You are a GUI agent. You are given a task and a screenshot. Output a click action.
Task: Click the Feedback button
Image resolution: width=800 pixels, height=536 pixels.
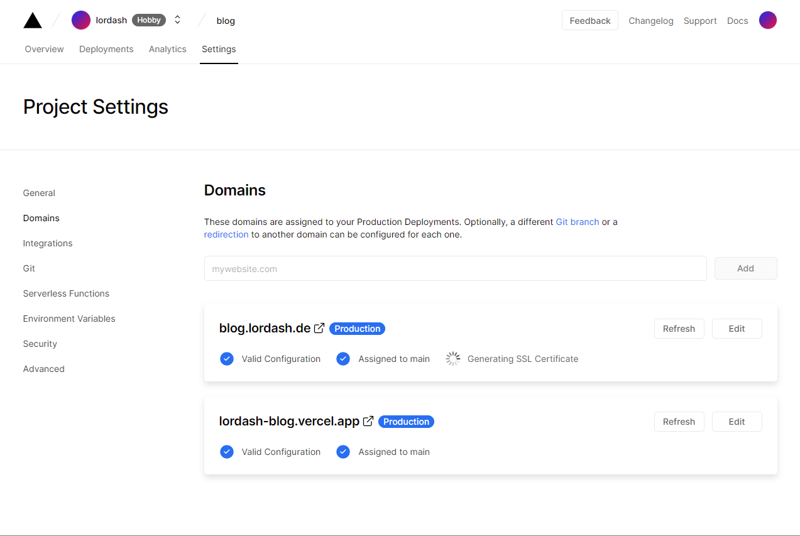[590, 20]
